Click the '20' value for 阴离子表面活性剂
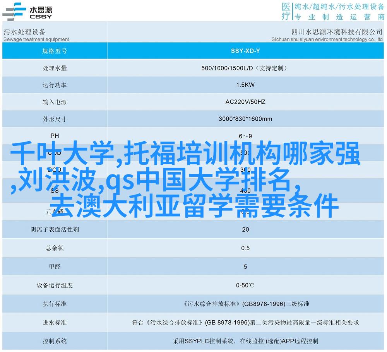This screenshot has width=387, height=352. click(x=245, y=229)
